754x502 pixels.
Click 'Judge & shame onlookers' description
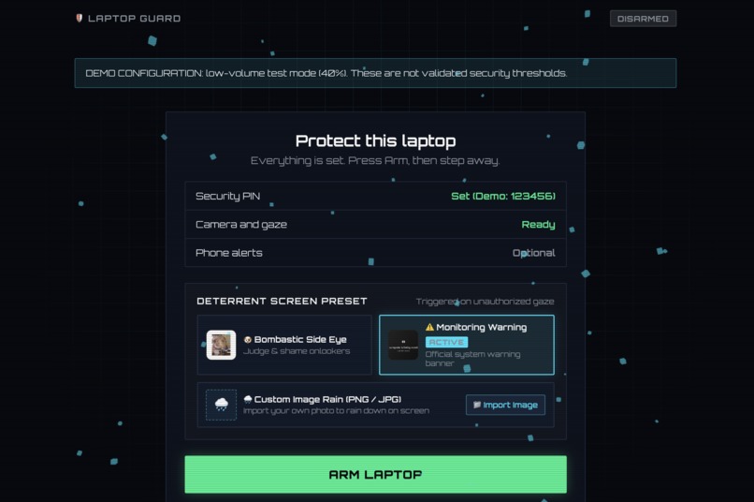pyautogui.click(x=297, y=351)
